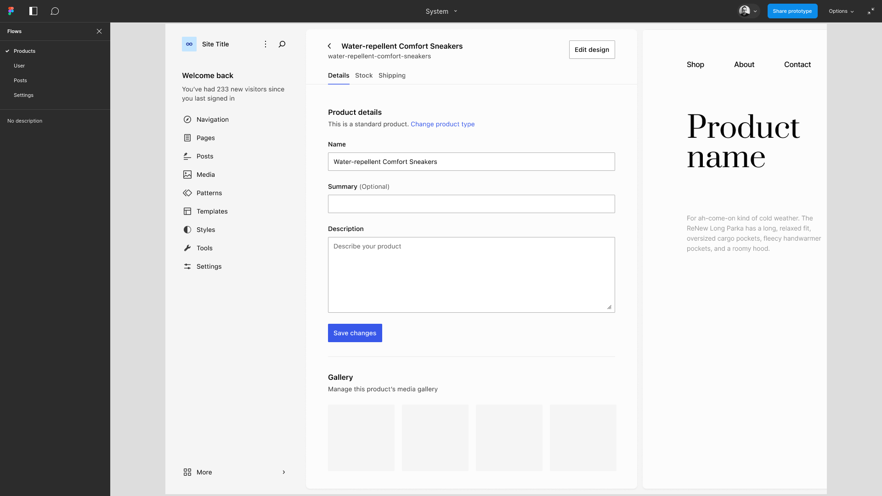The height and width of the screenshot is (496, 882).
Task: Click the back arrow beside product title
Action: coord(329,46)
